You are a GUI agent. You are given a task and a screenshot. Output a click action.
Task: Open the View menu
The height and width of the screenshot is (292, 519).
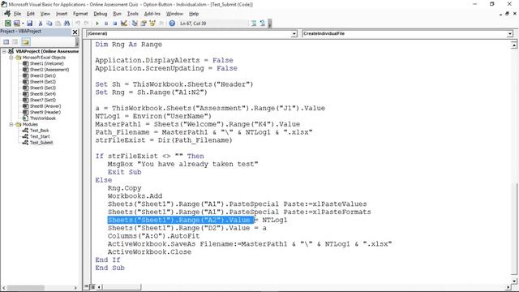(45, 14)
